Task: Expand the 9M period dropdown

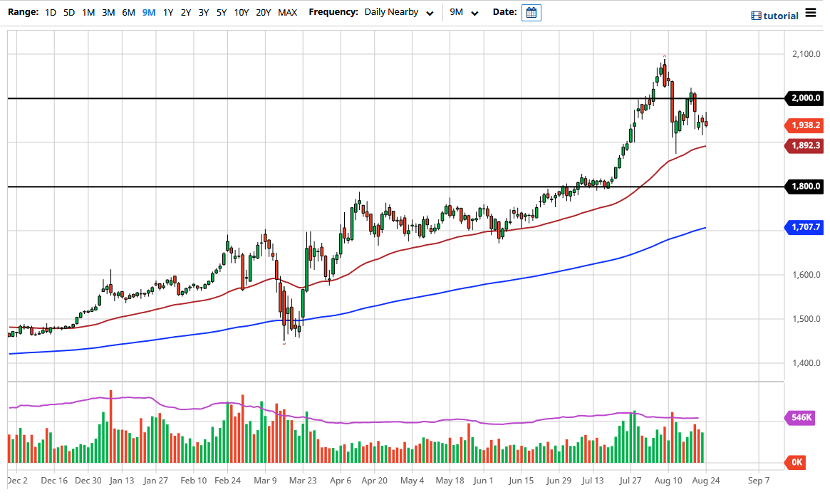Action: [464, 12]
